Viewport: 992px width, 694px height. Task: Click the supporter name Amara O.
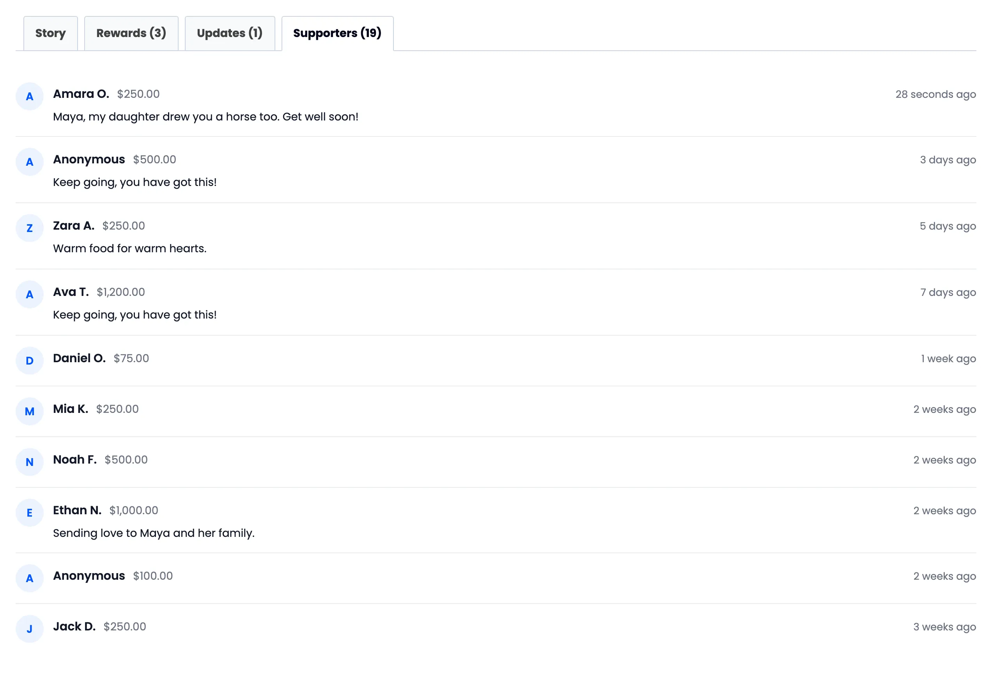(x=81, y=94)
